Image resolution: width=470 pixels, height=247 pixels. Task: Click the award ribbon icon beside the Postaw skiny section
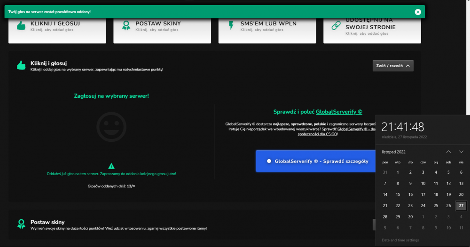21,224
